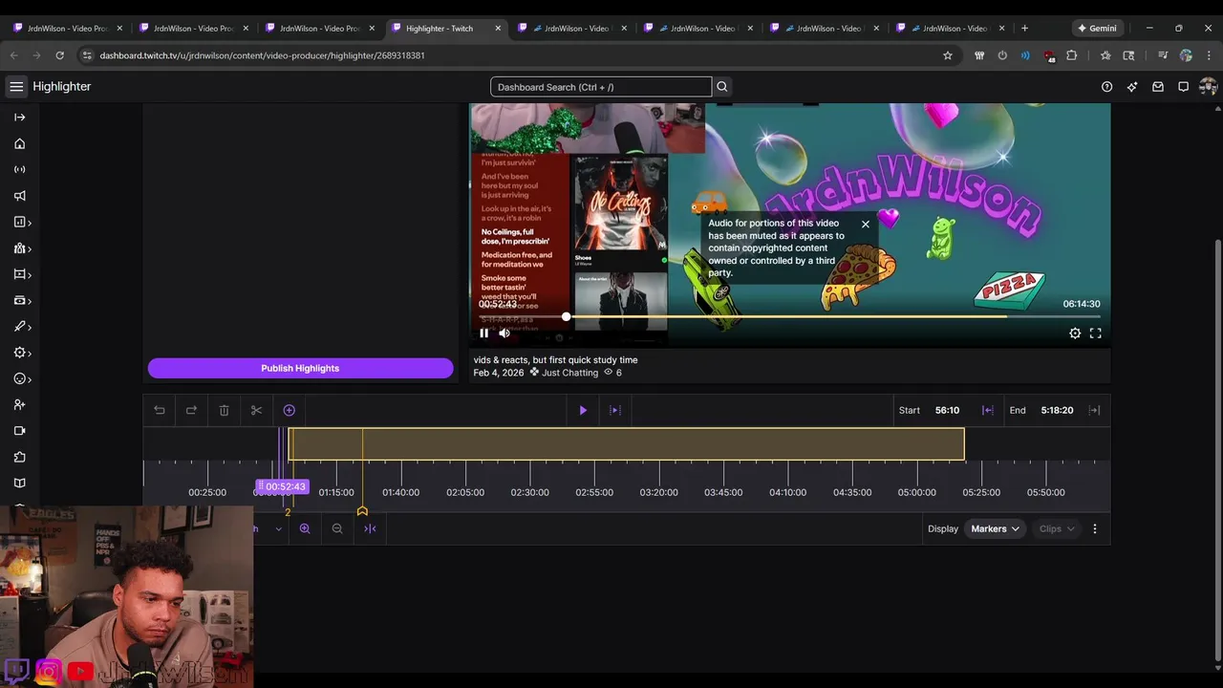Open the Community sidebar icon

(19, 248)
